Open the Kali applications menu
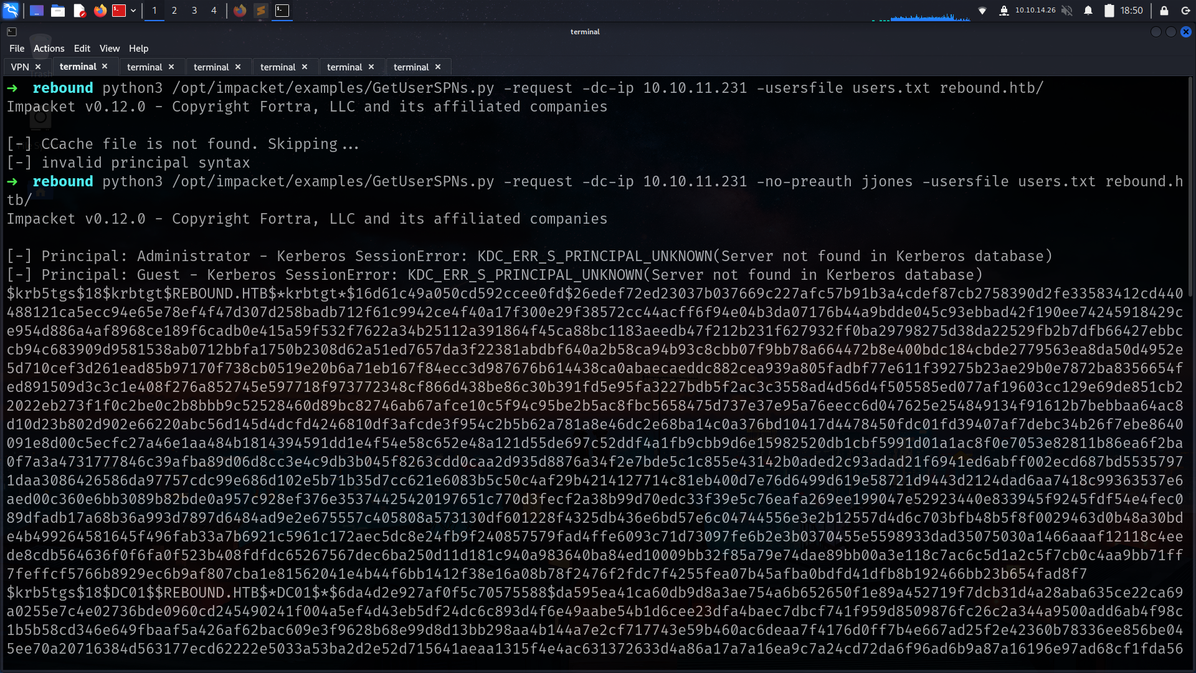Viewport: 1196px width, 673px height. point(11,11)
